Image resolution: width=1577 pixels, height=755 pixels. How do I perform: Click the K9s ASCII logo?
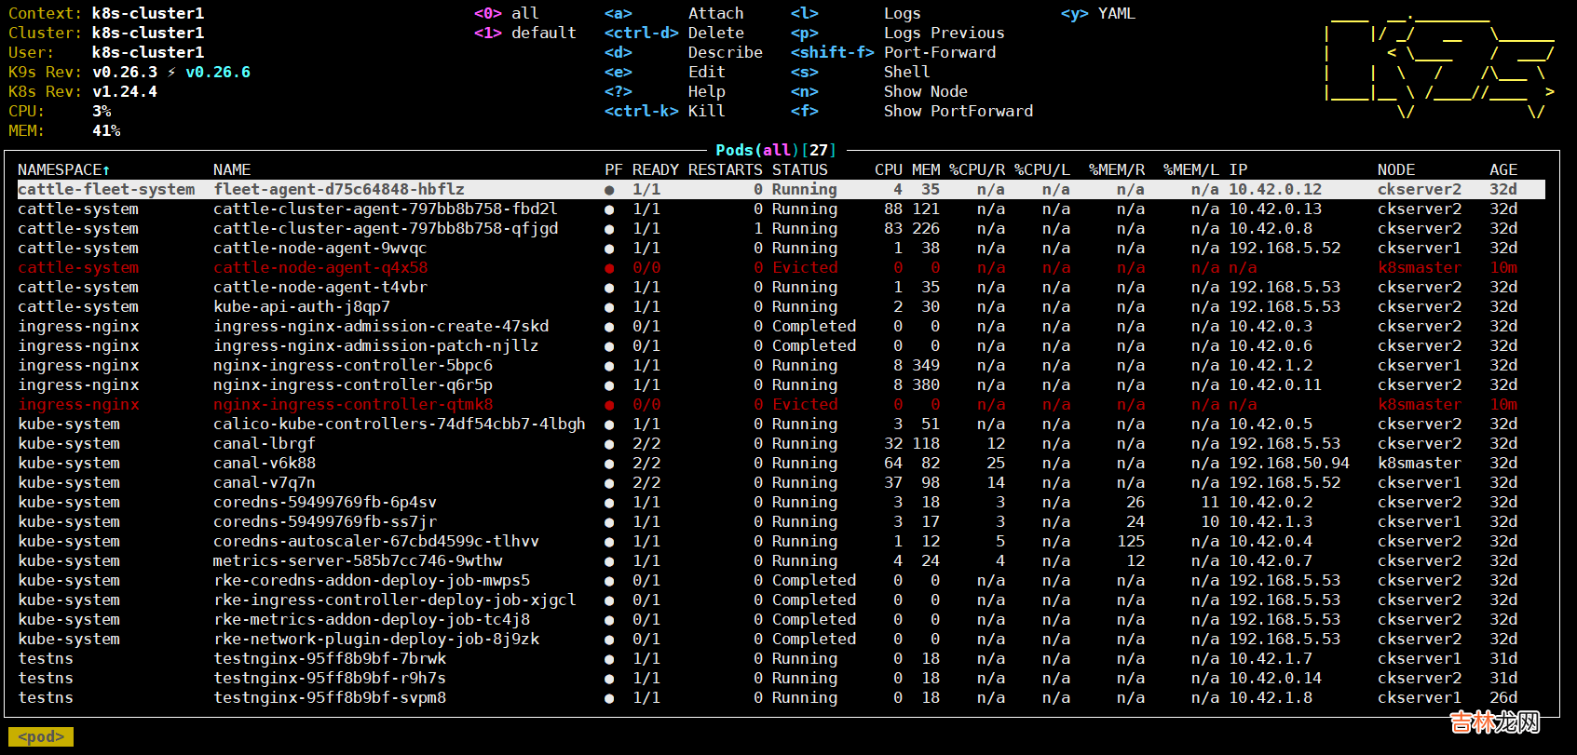point(1439,67)
